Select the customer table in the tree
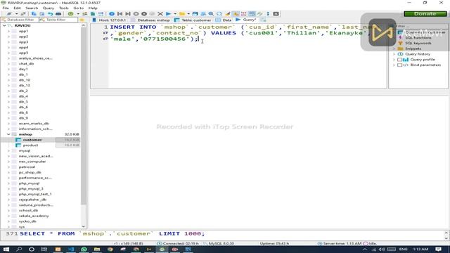Screen dimensions: 450x253 tap(32, 140)
